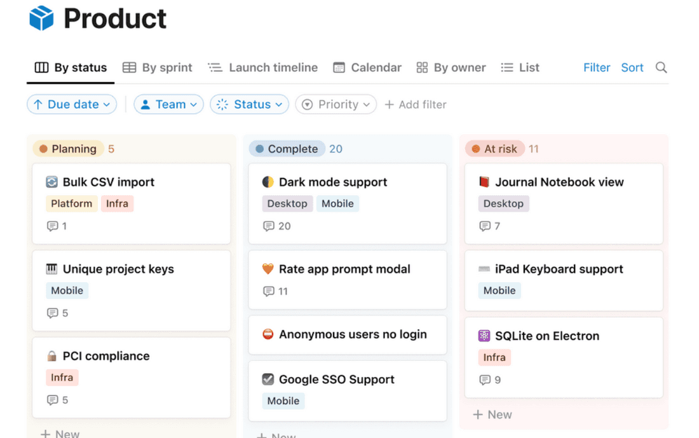Add new card in At risk column
Viewport: 699px width, 438px height.
[x=492, y=414]
